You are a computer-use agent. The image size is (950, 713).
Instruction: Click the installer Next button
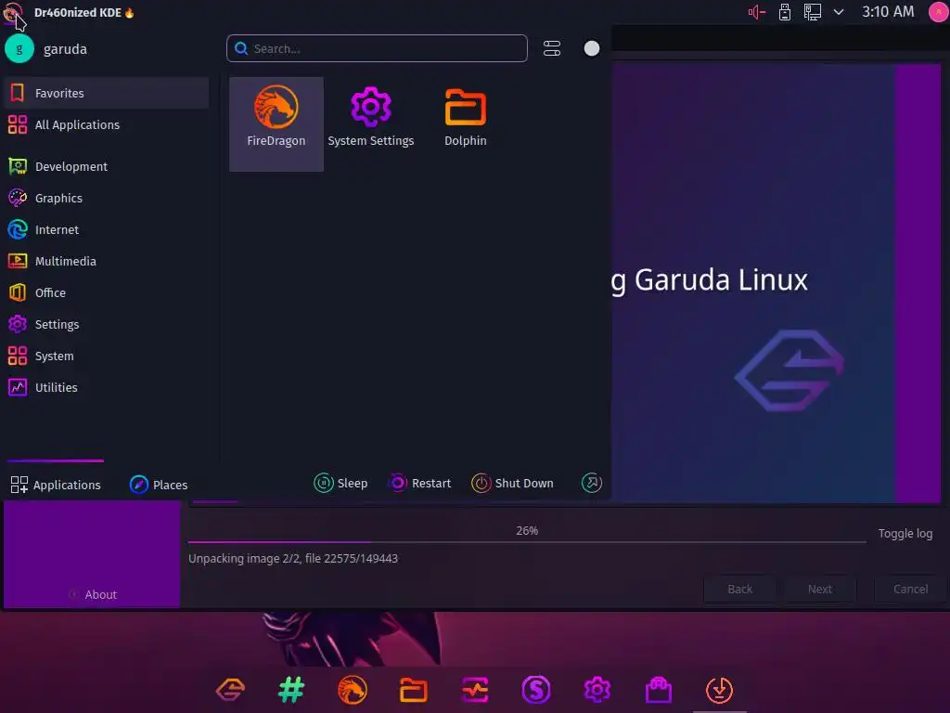coord(820,589)
